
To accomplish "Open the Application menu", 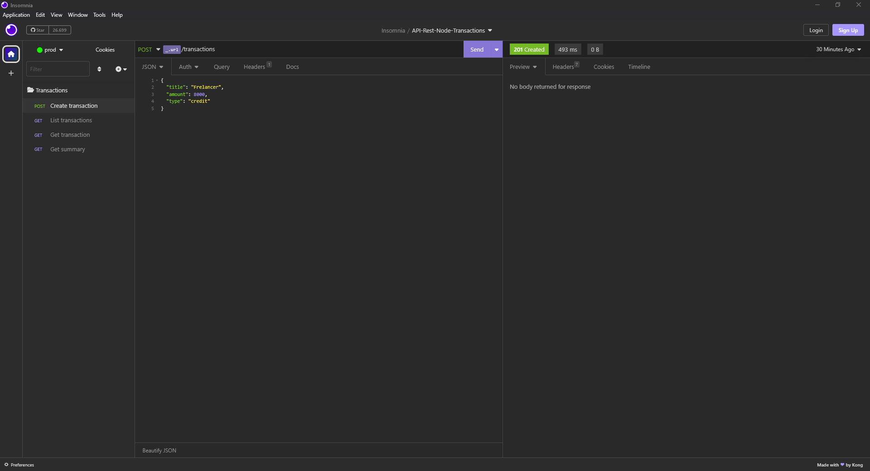I will (x=16, y=15).
